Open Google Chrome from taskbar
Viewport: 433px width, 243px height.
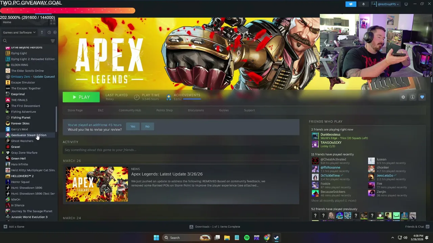tap(267, 238)
